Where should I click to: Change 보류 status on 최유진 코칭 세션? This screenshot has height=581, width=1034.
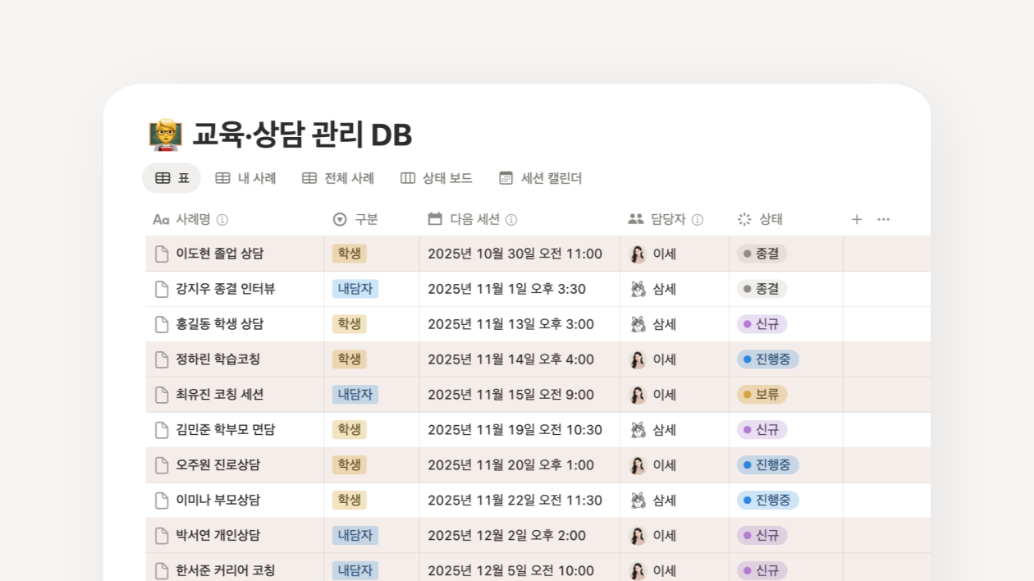tap(762, 395)
